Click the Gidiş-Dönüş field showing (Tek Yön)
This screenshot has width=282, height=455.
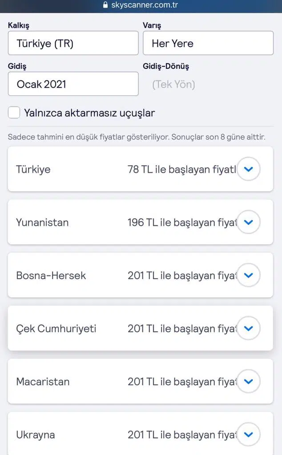tap(173, 84)
